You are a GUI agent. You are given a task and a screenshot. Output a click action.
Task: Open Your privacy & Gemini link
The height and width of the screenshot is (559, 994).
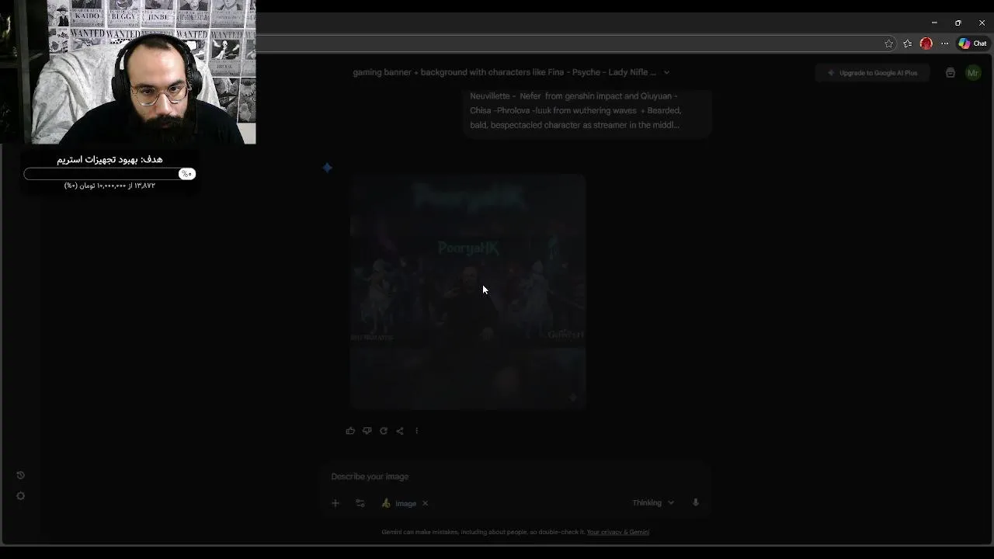click(618, 533)
